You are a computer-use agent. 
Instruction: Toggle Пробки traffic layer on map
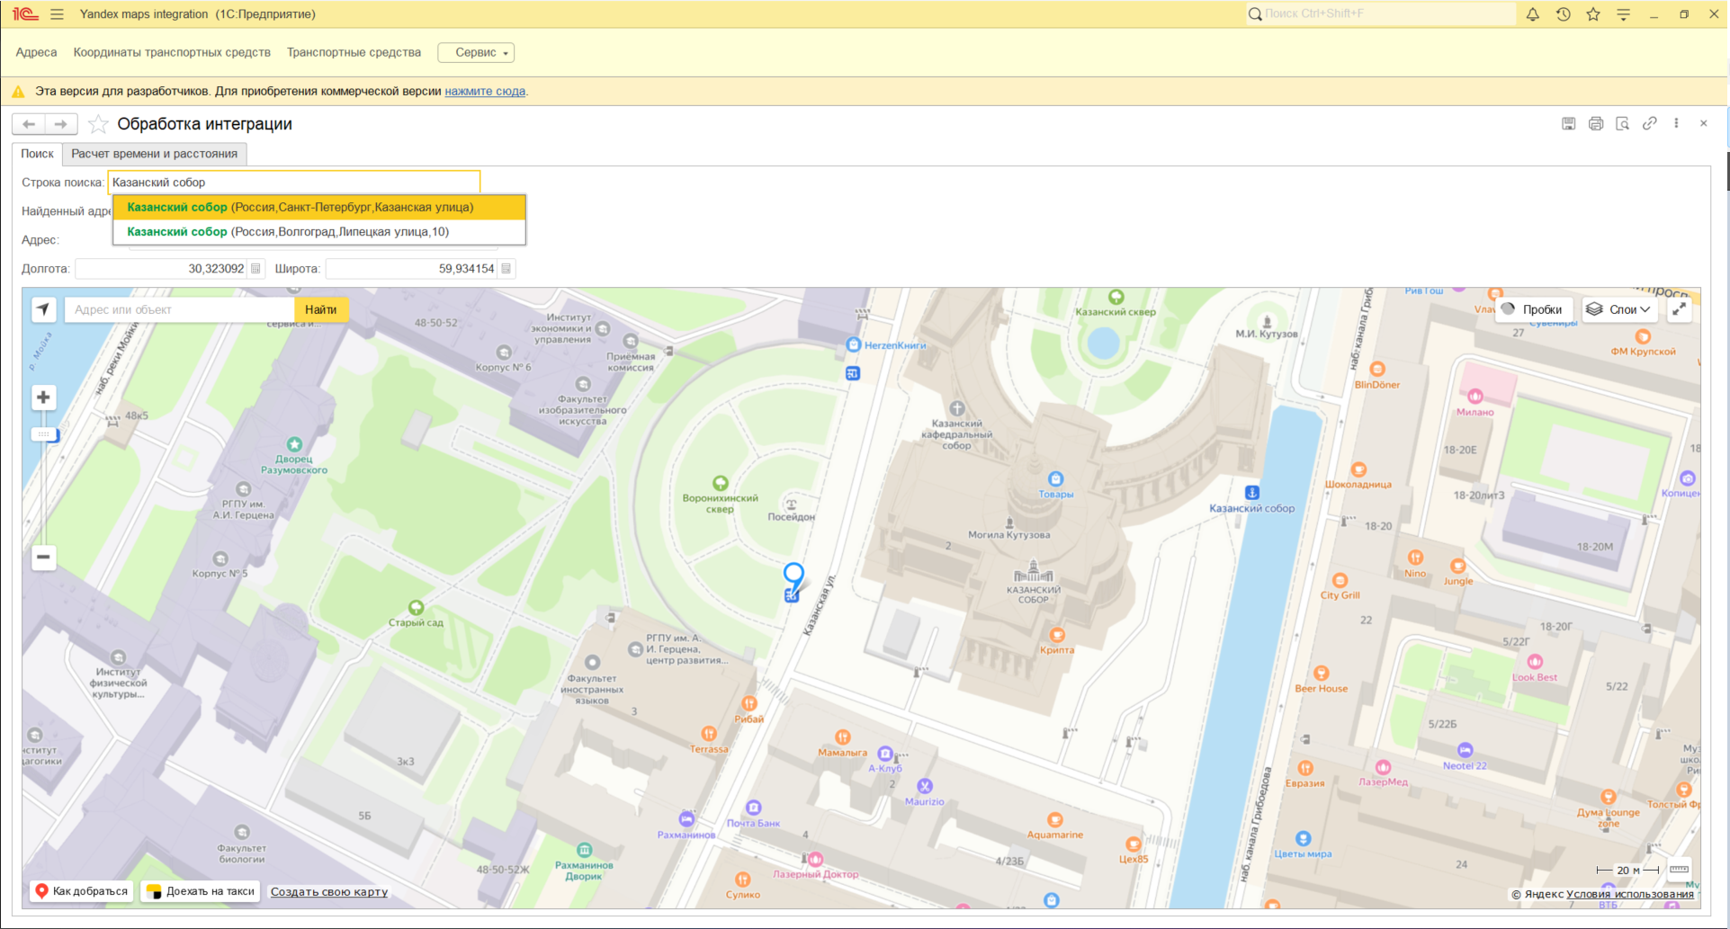coord(1535,309)
